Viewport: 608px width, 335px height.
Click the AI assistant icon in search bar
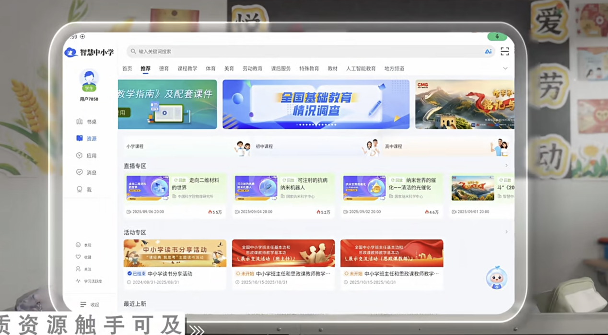pyautogui.click(x=488, y=51)
